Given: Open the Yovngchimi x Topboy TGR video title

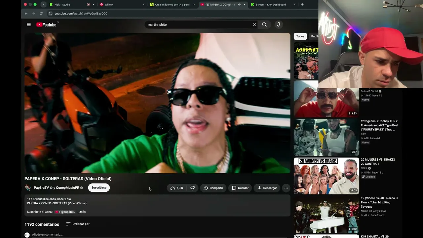Looking at the screenshot, I should (379, 125).
